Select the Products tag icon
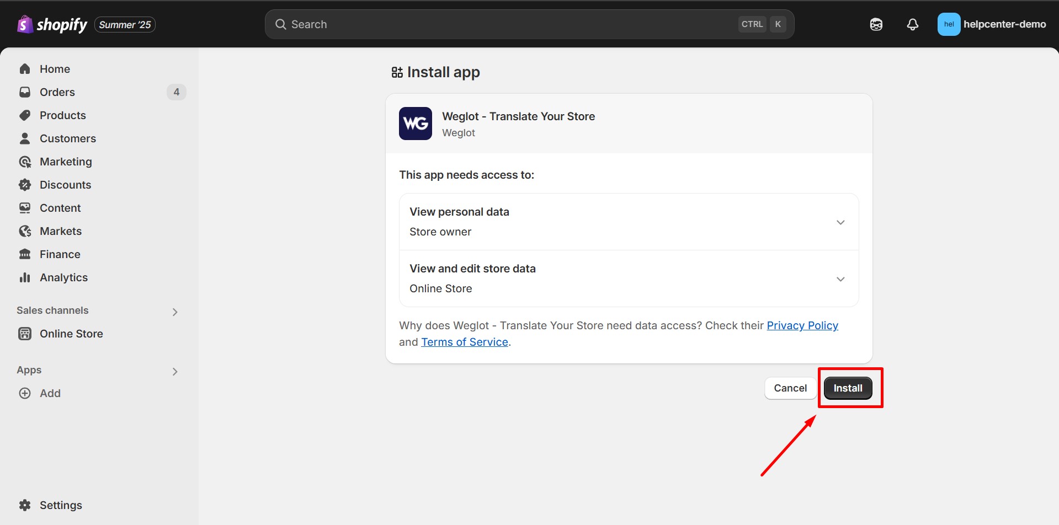 tap(25, 115)
